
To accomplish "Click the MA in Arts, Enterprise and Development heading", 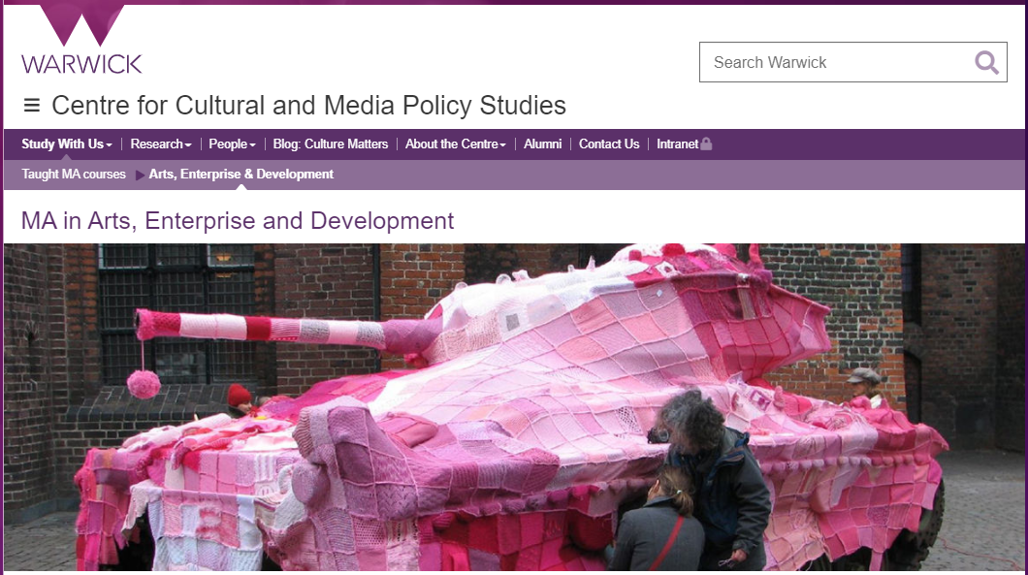I will coord(238,221).
